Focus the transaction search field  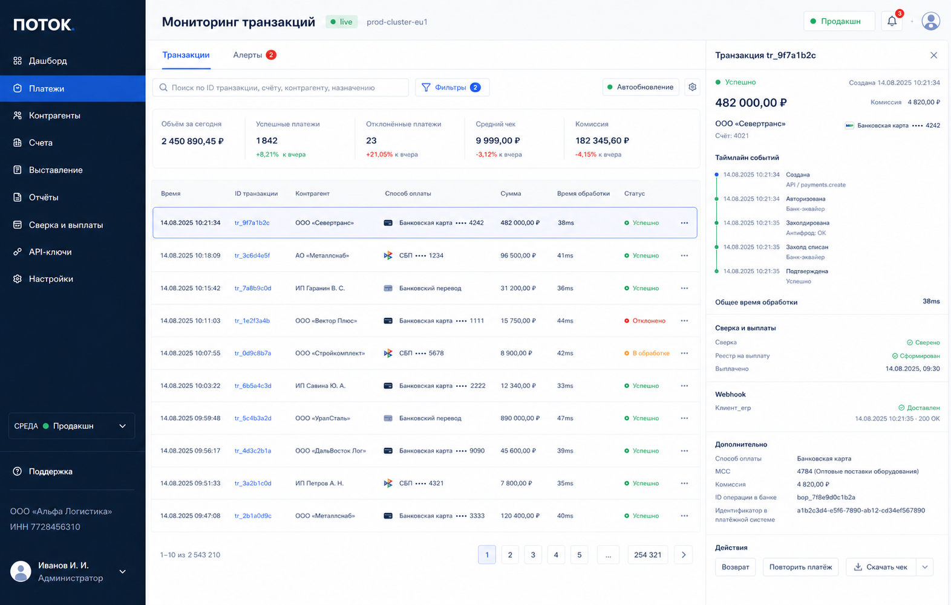click(281, 88)
